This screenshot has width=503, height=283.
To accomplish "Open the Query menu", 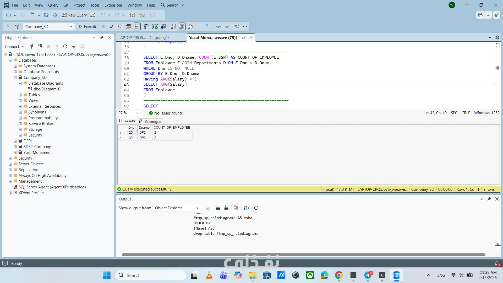I will pos(53,5).
